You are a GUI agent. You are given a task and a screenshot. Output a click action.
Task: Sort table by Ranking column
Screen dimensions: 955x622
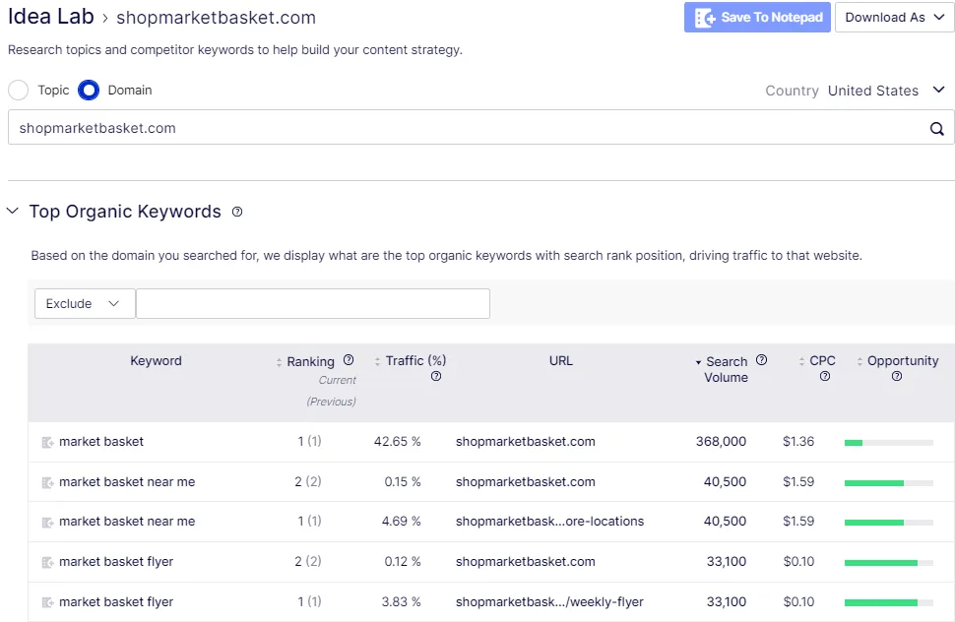(x=305, y=361)
